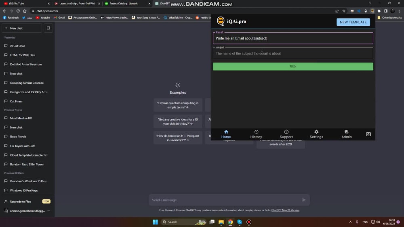Open the Meat Meal in 40! chat

(x=27, y=118)
